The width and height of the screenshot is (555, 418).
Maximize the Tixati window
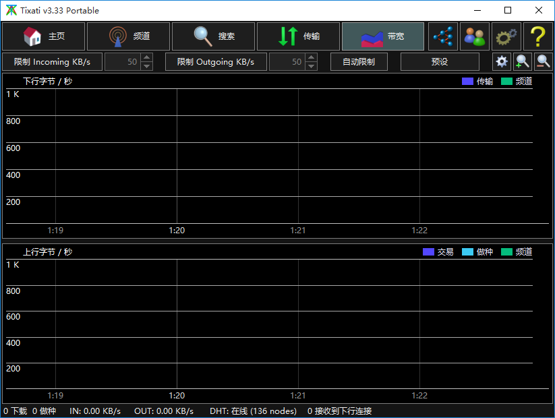point(508,10)
